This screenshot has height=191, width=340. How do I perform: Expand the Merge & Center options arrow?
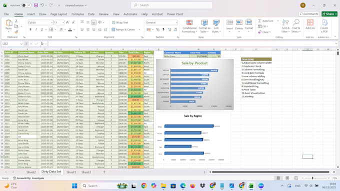point(139,29)
